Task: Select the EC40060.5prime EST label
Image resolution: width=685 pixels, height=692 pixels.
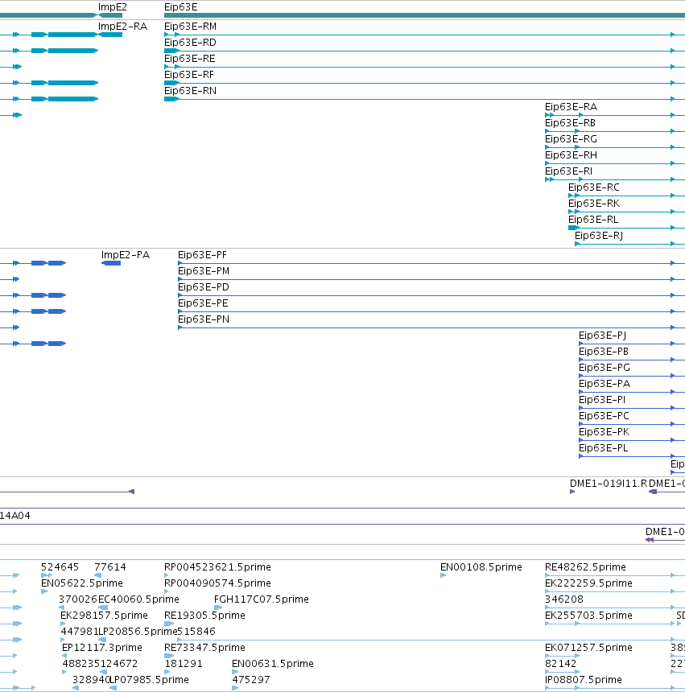Action: pos(138,599)
